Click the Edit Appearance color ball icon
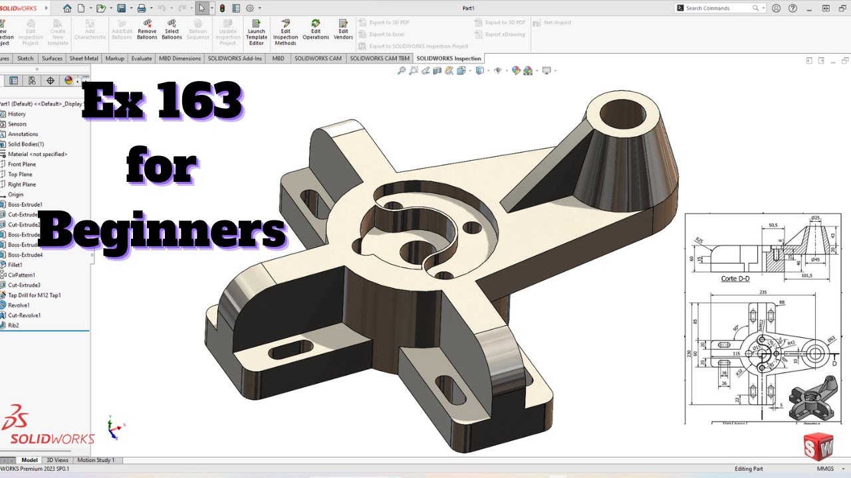Image resolution: width=851 pixels, height=478 pixels. coord(516,70)
